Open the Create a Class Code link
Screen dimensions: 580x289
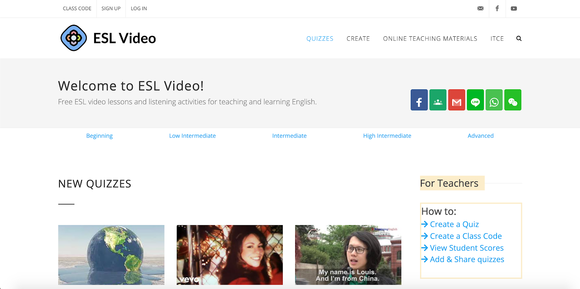tap(466, 236)
